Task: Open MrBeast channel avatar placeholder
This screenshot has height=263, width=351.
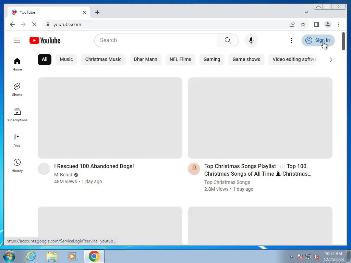Action: [x=44, y=169]
